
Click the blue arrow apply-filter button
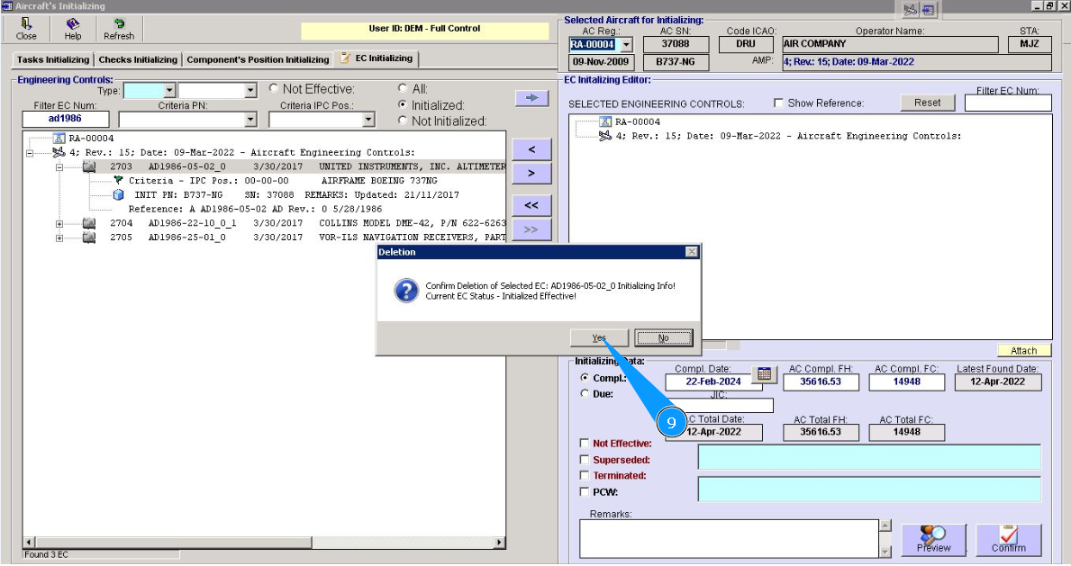pos(532,98)
